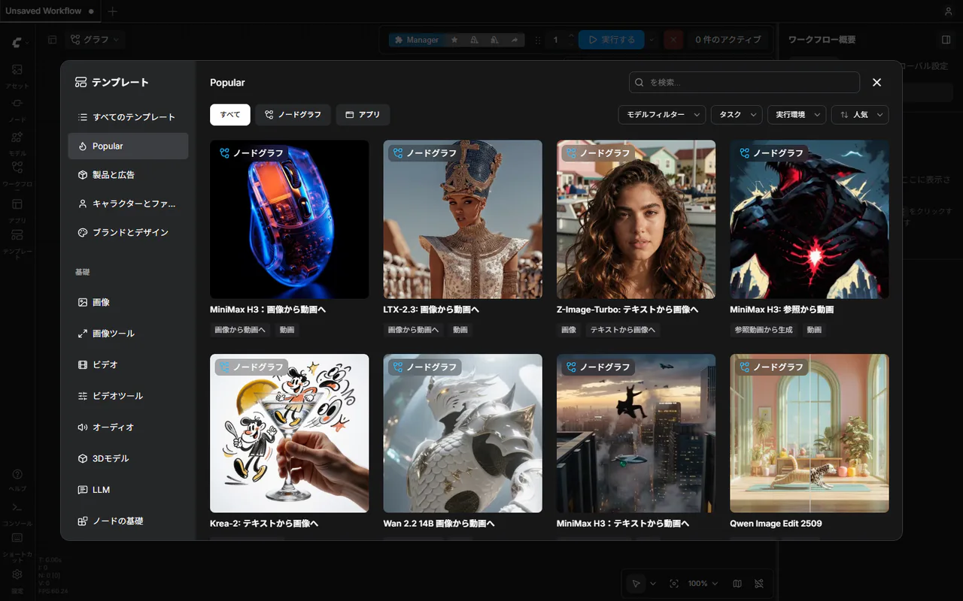Select すべてのテンプレート in the template sidebar
The width and height of the screenshot is (963, 601).
pyautogui.click(x=128, y=117)
